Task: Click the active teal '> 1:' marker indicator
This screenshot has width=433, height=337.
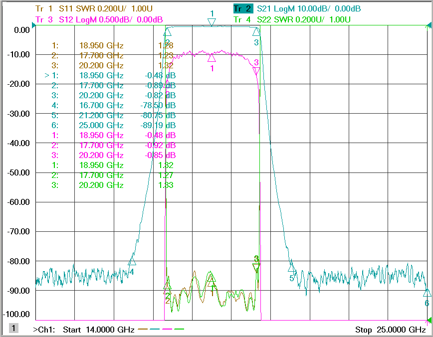Action: (x=52, y=75)
